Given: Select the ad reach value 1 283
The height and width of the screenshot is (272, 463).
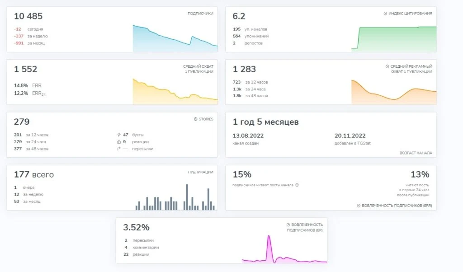Looking at the screenshot, I should 244,69.
